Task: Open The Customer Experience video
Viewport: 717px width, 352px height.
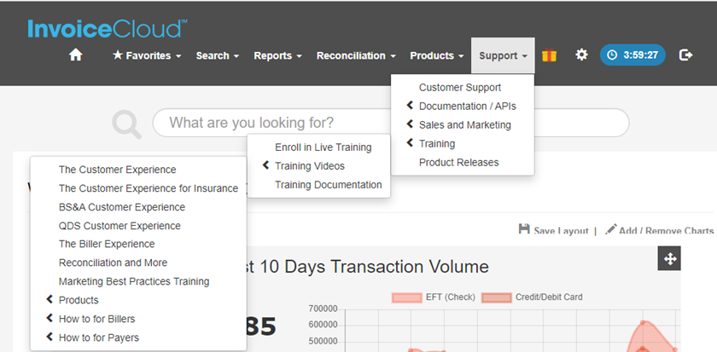Action: click(x=117, y=170)
